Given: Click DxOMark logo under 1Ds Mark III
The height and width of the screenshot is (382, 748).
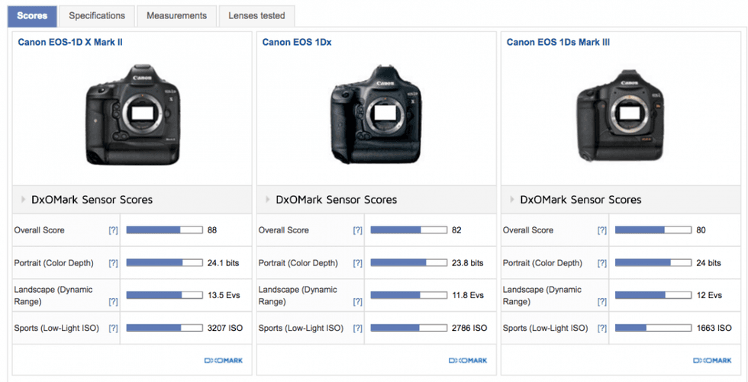Looking at the screenshot, I should pos(712,361).
